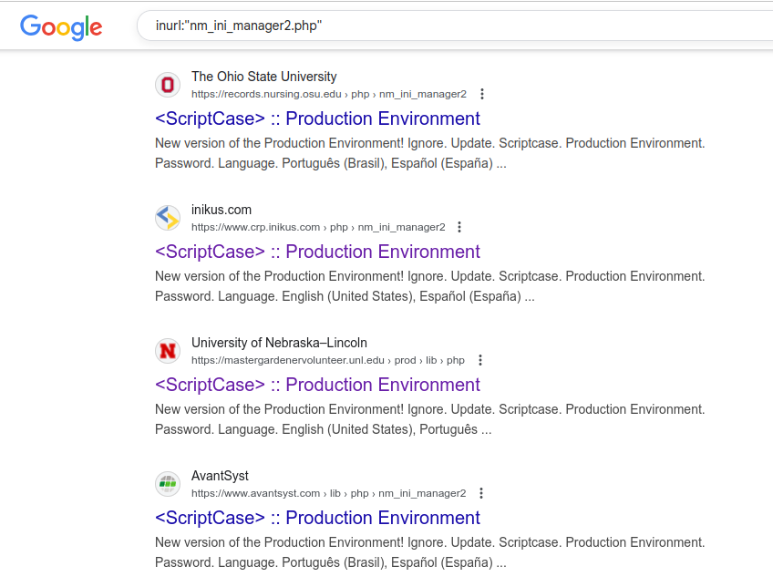Open the AvantSyst ScriptCase Production Environment result
The image size is (773, 587).
317,518
